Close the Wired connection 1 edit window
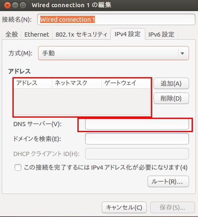 [7, 6]
